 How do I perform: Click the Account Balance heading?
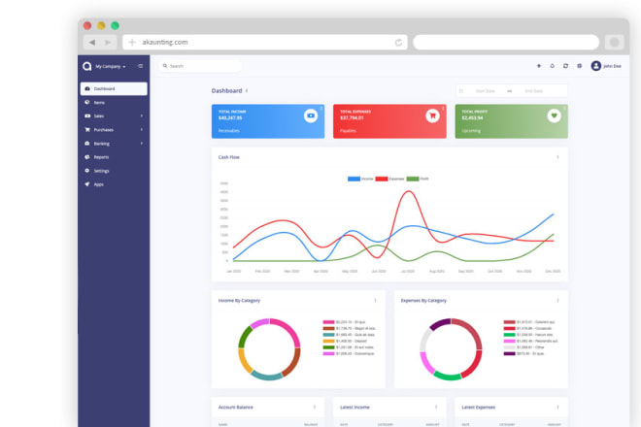pyautogui.click(x=235, y=407)
